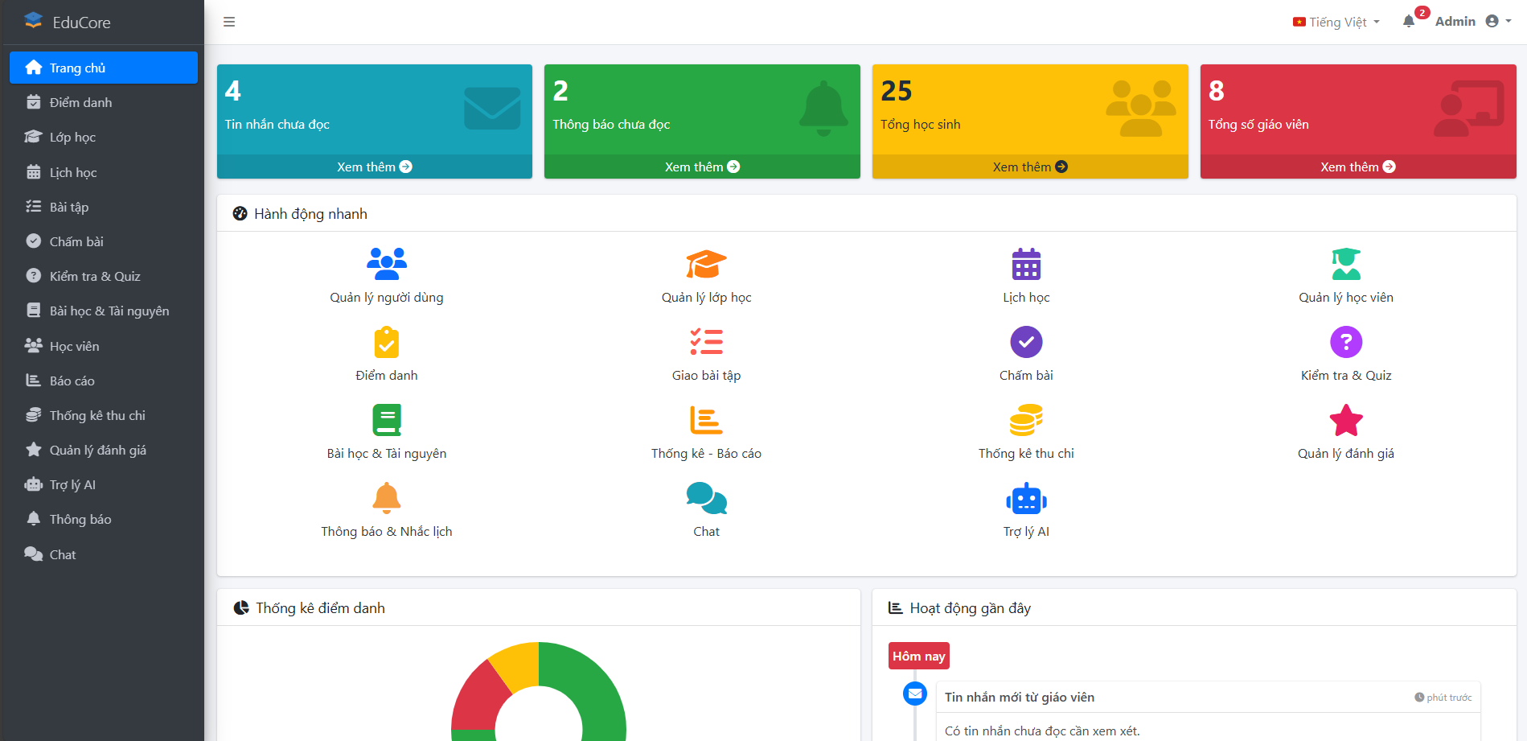Open Chấm bài sidebar item
The width and height of the screenshot is (1527, 741).
pyautogui.click(x=104, y=241)
